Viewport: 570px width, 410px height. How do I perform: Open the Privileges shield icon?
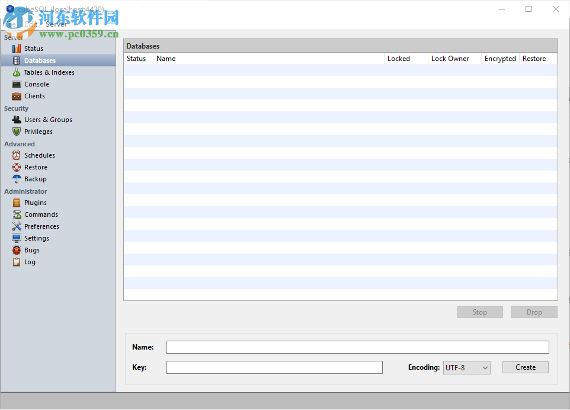17,132
